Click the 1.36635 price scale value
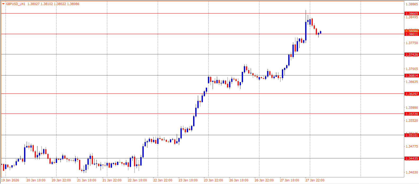The height and width of the screenshot is (184, 419). 412,82
